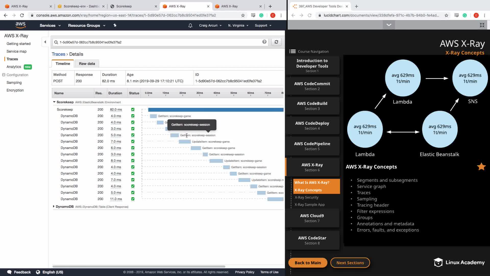Click status checkbox for 11.0 ms DynamoDB row
Image resolution: width=490 pixels, height=276 pixels.
[x=133, y=199]
